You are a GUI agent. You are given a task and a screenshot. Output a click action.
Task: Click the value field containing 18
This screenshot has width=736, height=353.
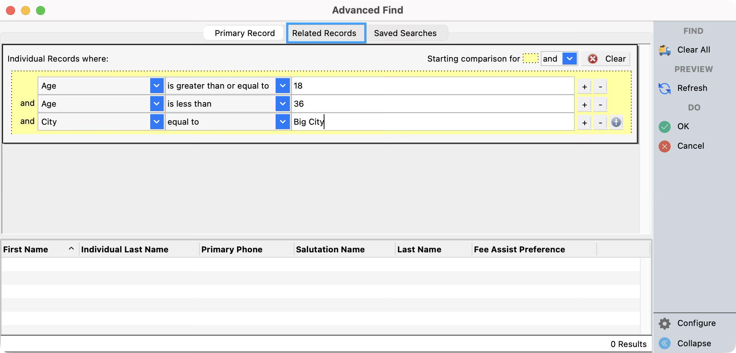pyautogui.click(x=433, y=86)
